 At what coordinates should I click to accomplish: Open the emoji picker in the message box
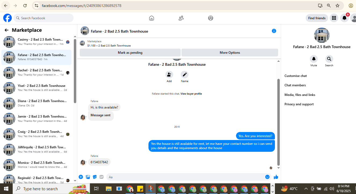267,177
